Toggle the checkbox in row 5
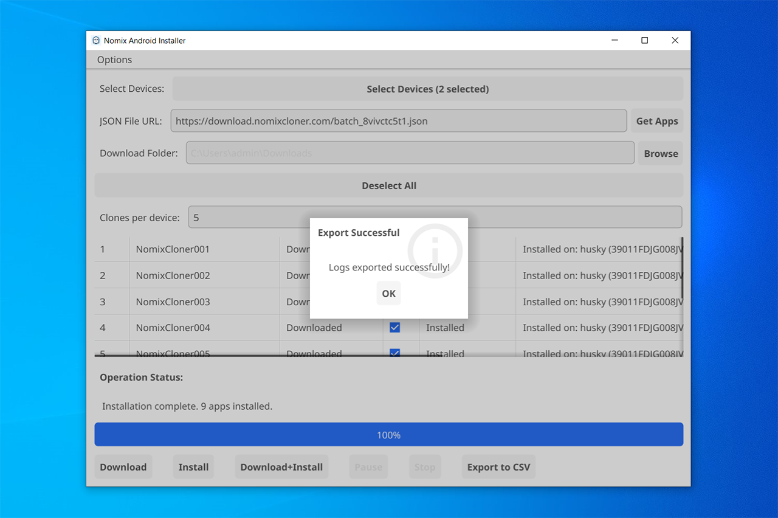The image size is (778, 518). (394, 352)
